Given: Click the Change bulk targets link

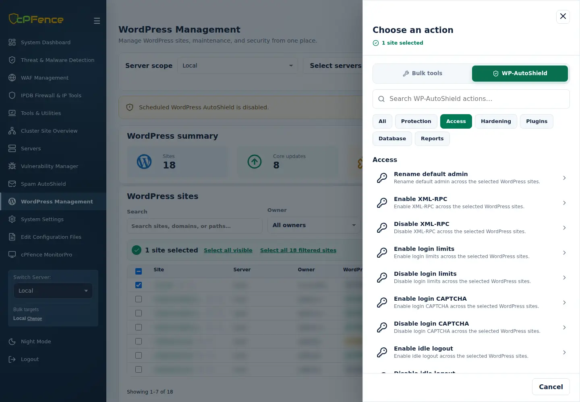Looking at the screenshot, I should tap(35, 319).
